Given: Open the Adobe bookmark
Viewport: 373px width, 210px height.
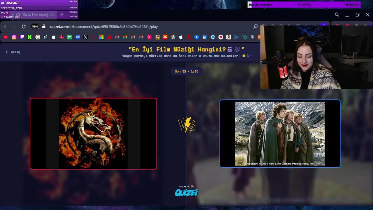Looking at the screenshot, I should (109, 37).
